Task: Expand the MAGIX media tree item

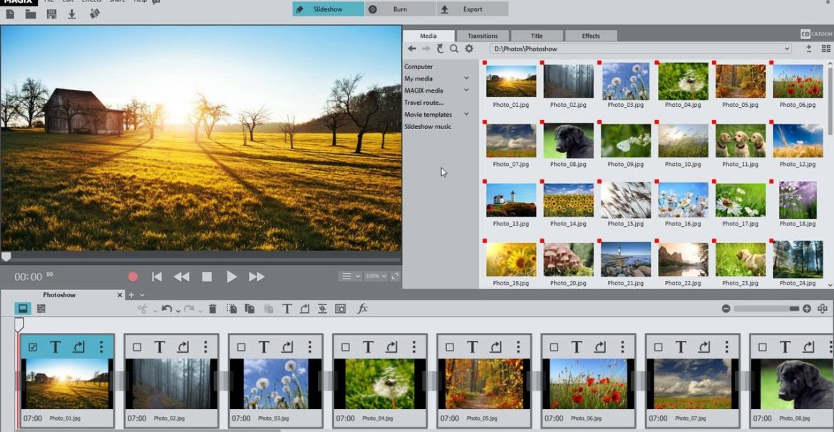Action: (x=466, y=91)
